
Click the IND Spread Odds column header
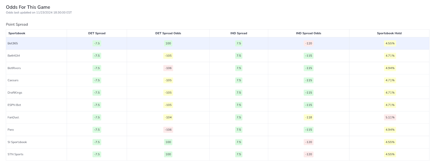tap(309, 33)
